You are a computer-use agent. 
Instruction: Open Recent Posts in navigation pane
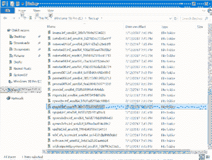[22, 68]
